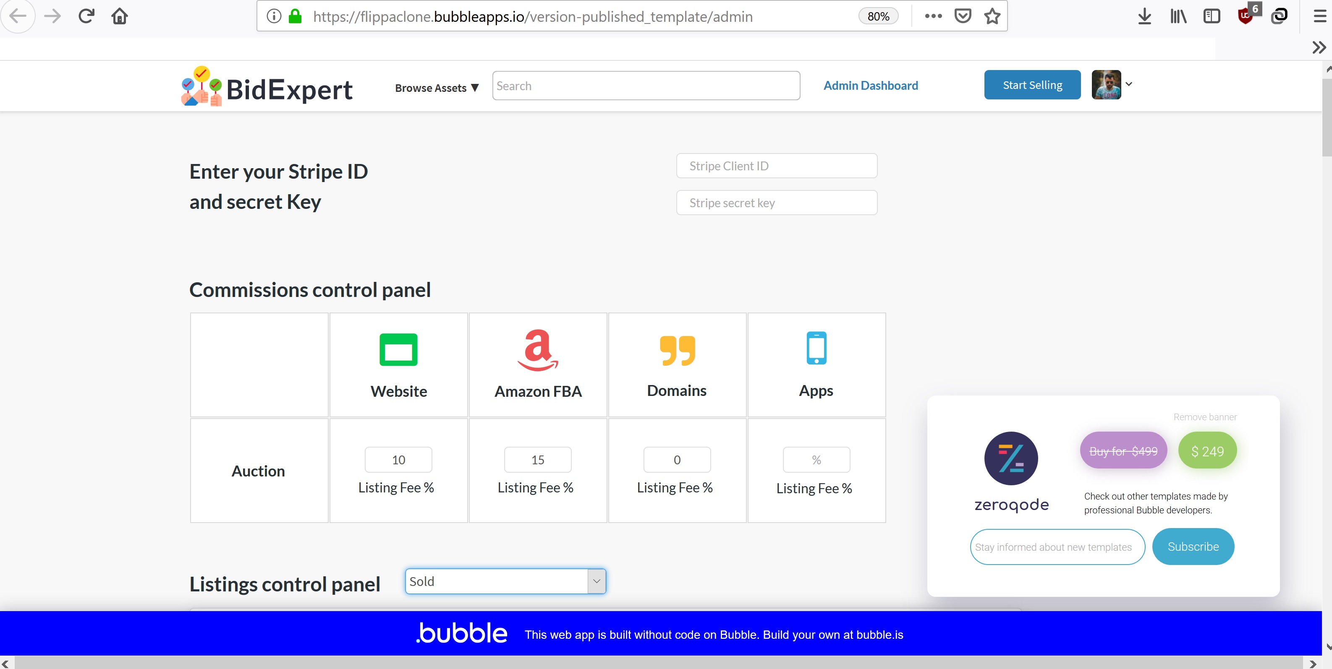The width and height of the screenshot is (1332, 669).
Task: Click the green $ 249 price button
Action: tap(1207, 450)
